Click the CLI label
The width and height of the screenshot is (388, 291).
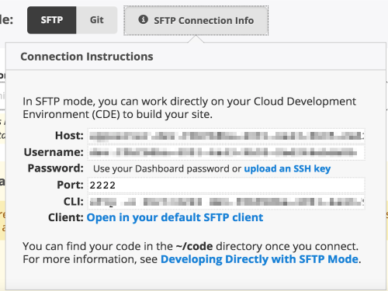tap(74, 202)
